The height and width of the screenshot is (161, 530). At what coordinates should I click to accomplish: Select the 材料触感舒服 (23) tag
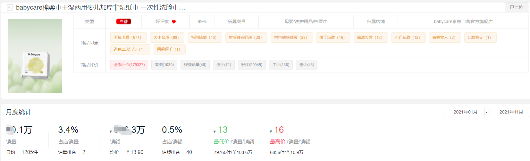point(291,38)
